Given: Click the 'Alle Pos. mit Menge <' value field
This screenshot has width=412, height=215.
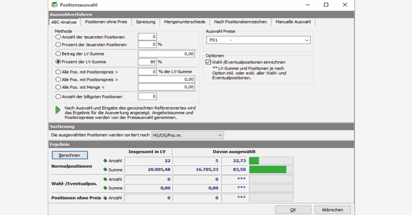Looking at the screenshot, I should (166, 87).
